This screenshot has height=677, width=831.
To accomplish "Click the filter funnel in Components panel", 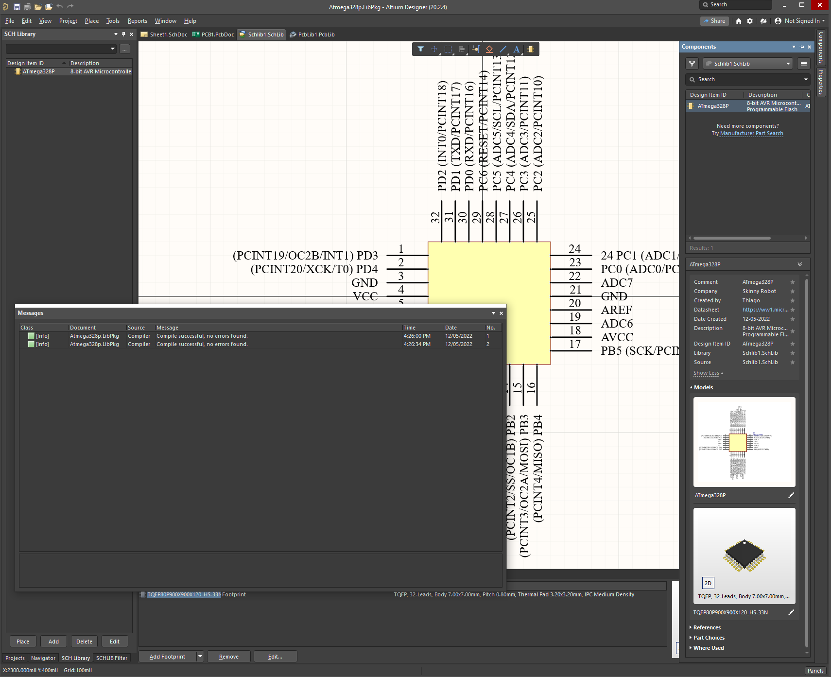I will click(692, 64).
